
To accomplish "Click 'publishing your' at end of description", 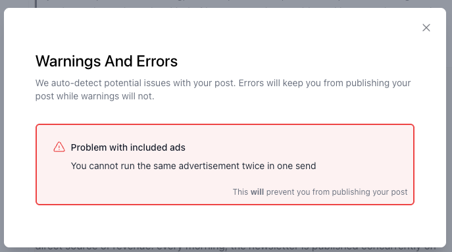I will pyautogui.click(x=378, y=83).
